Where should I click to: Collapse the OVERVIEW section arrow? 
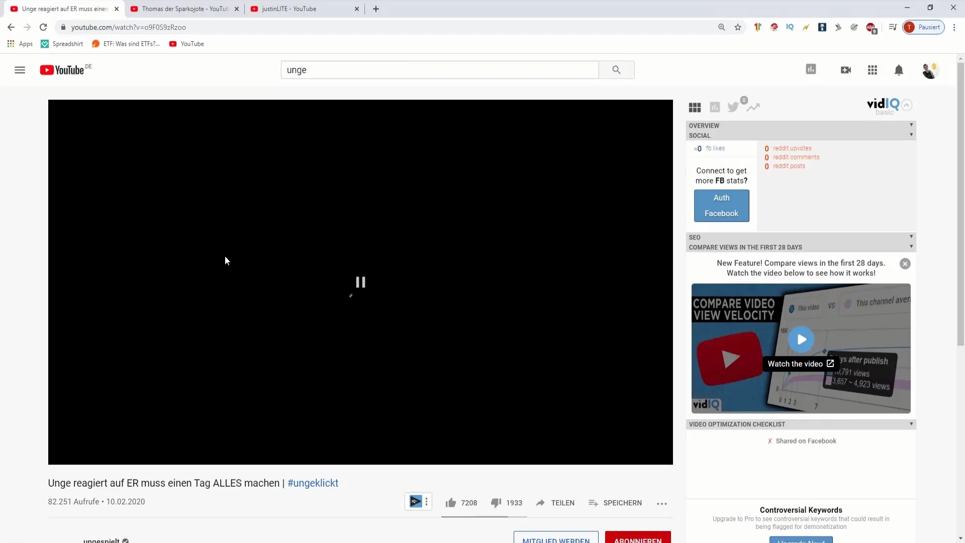point(911,125)
